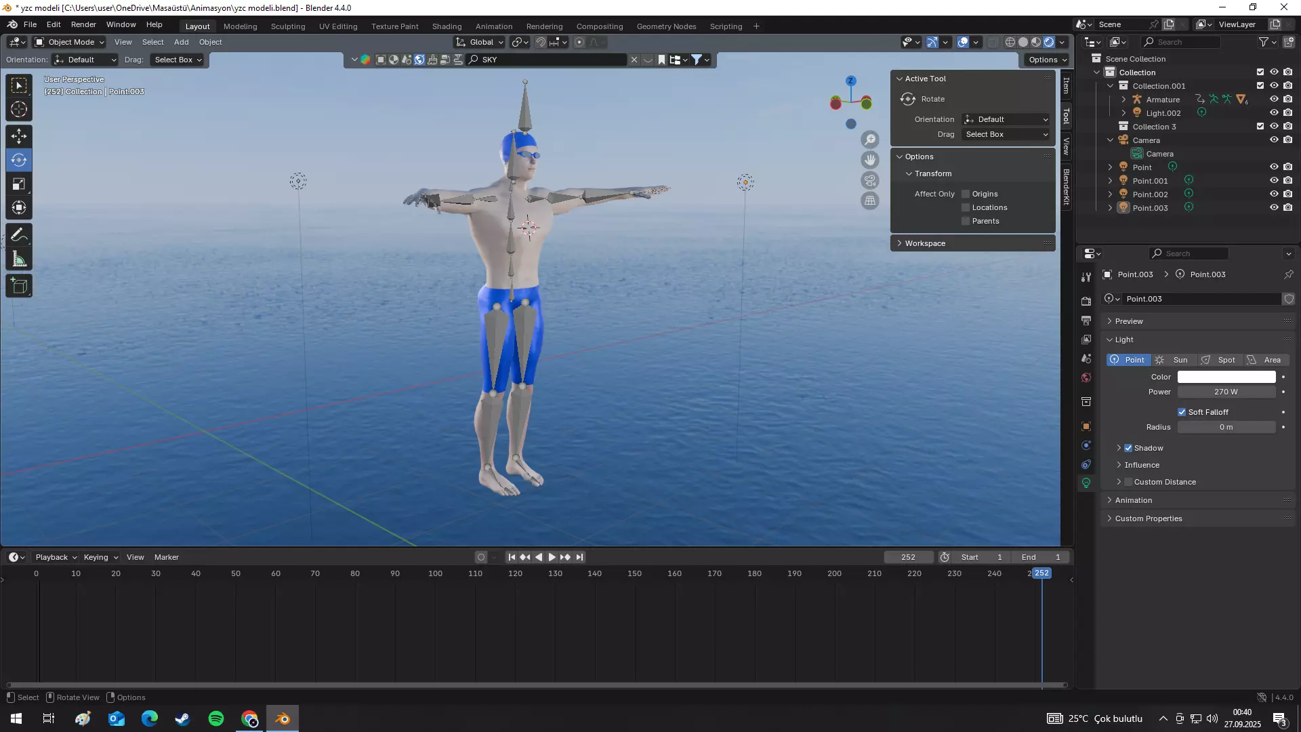The image size is (1301, 732).
Task: Click the Radius 0 m field
Action: (1226, 427)
